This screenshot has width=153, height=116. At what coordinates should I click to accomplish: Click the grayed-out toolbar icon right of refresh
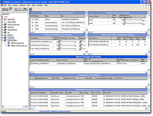(x=22, y=9)
